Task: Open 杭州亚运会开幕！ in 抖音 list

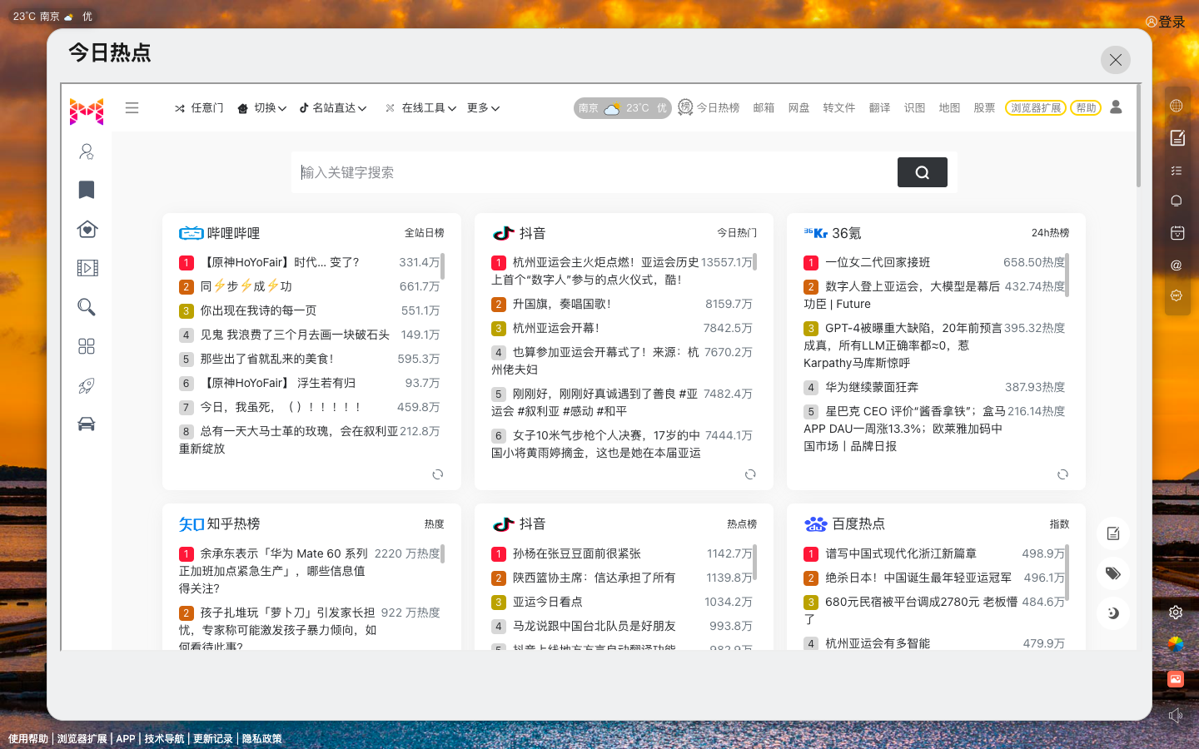Action: 556,328
